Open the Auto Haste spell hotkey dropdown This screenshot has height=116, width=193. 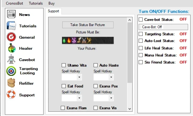104,77
